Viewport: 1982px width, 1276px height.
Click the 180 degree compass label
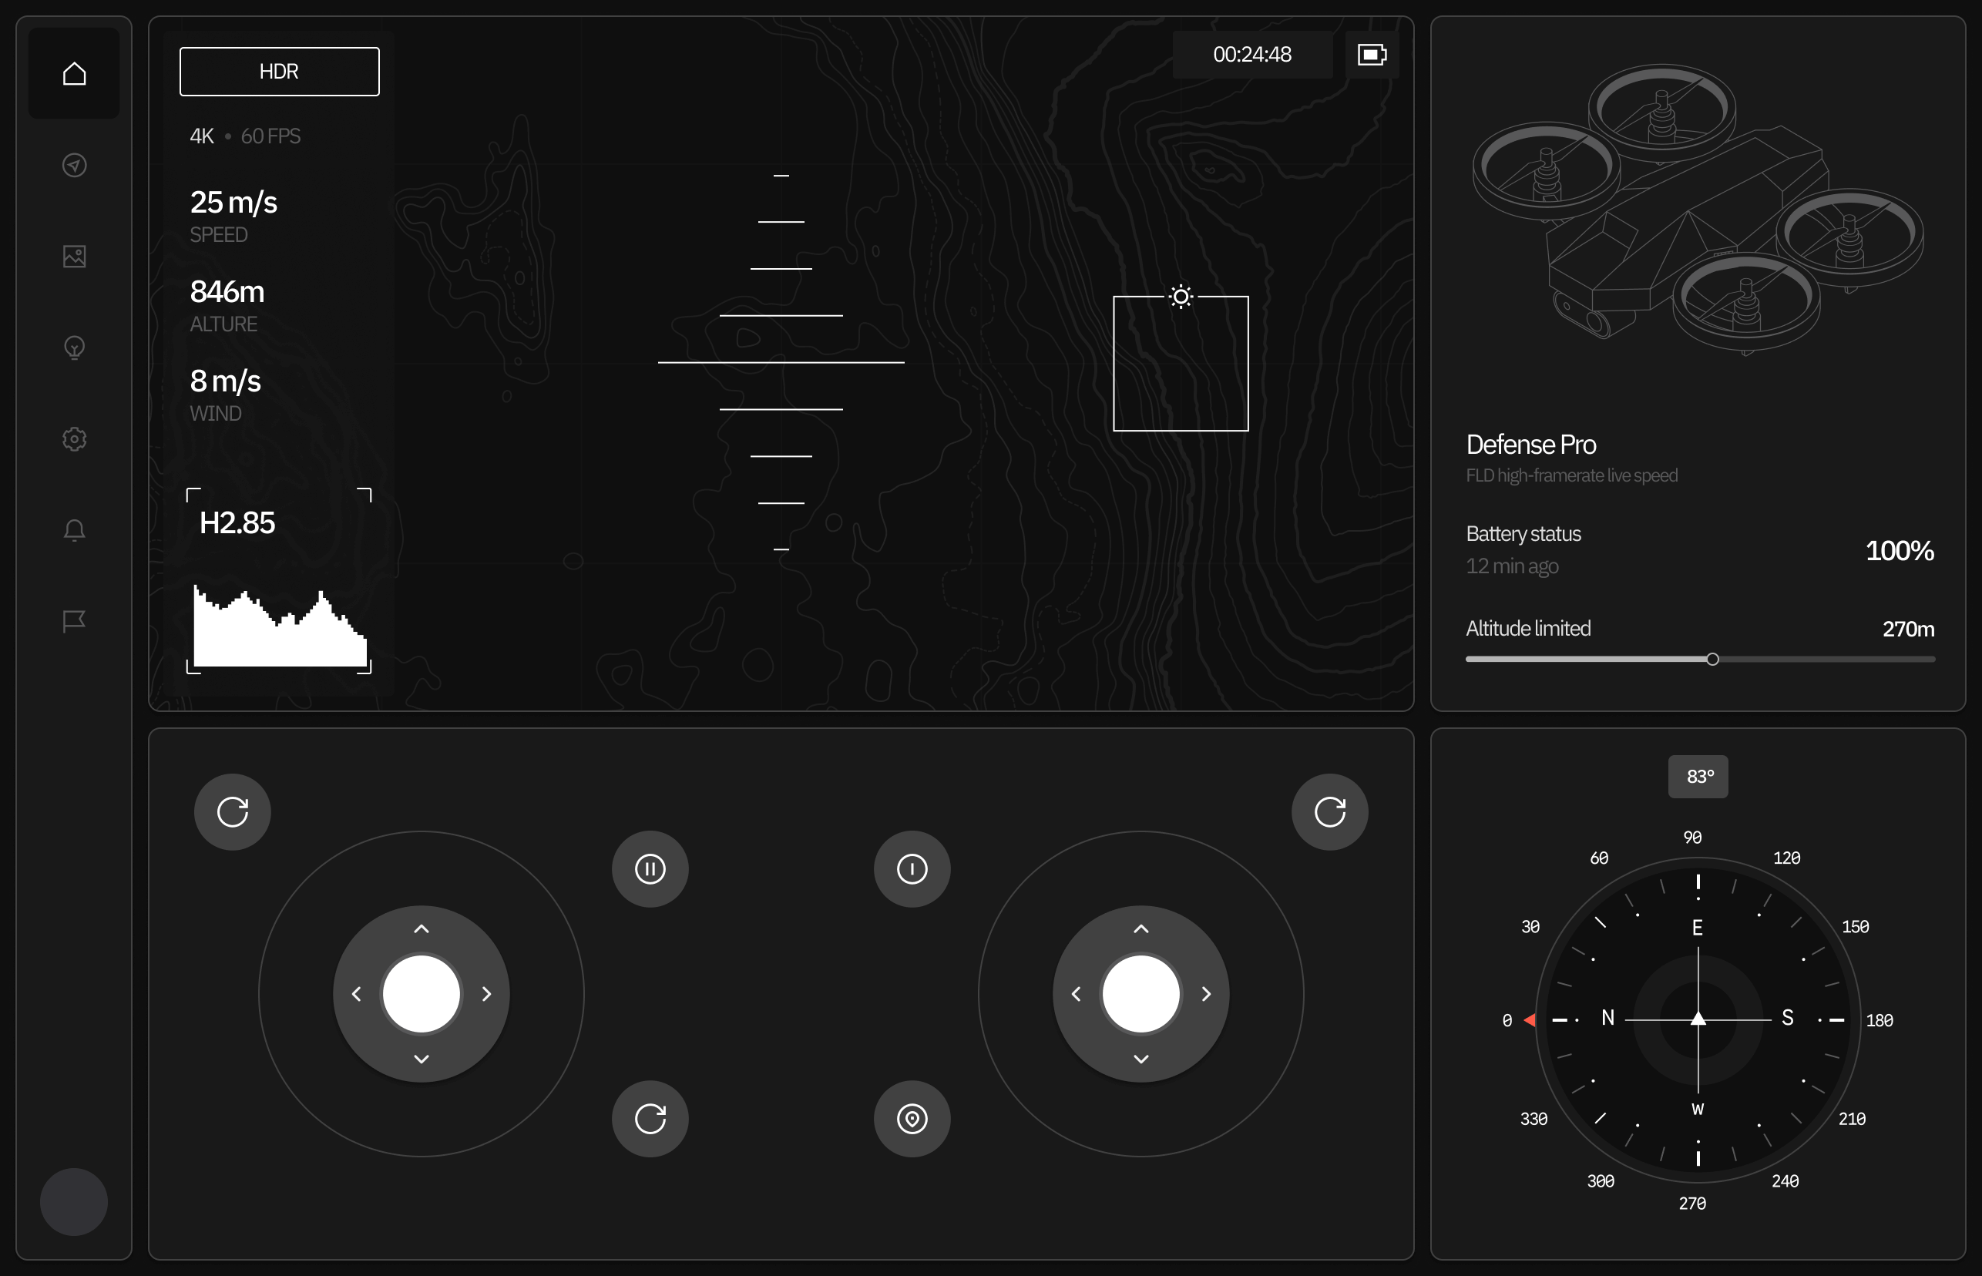(1880, 1021)
